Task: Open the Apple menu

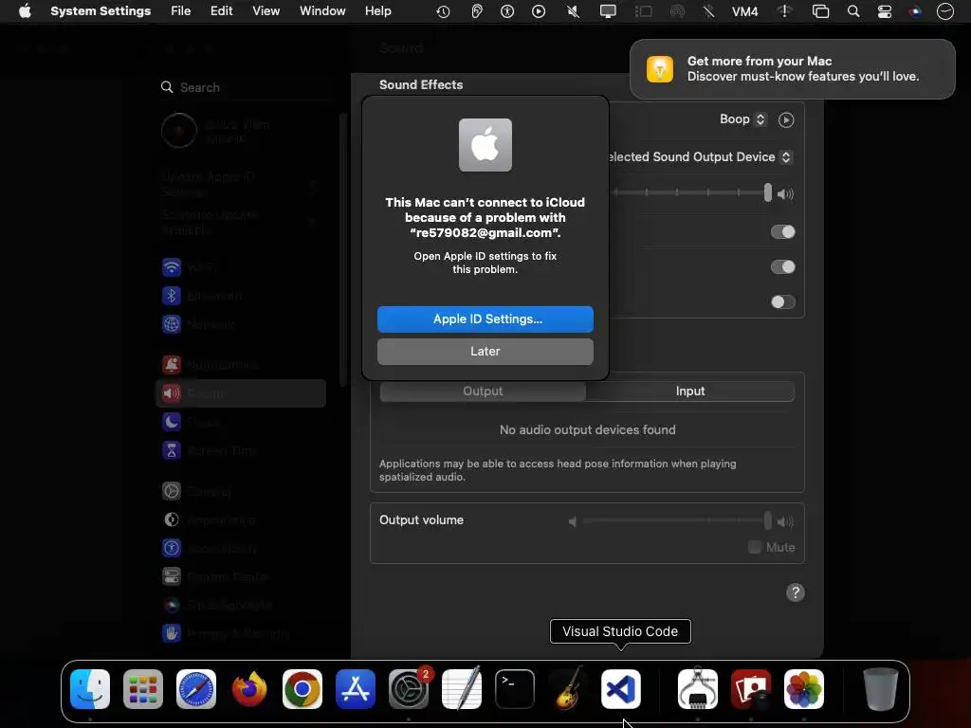Action: coord(25,11)
